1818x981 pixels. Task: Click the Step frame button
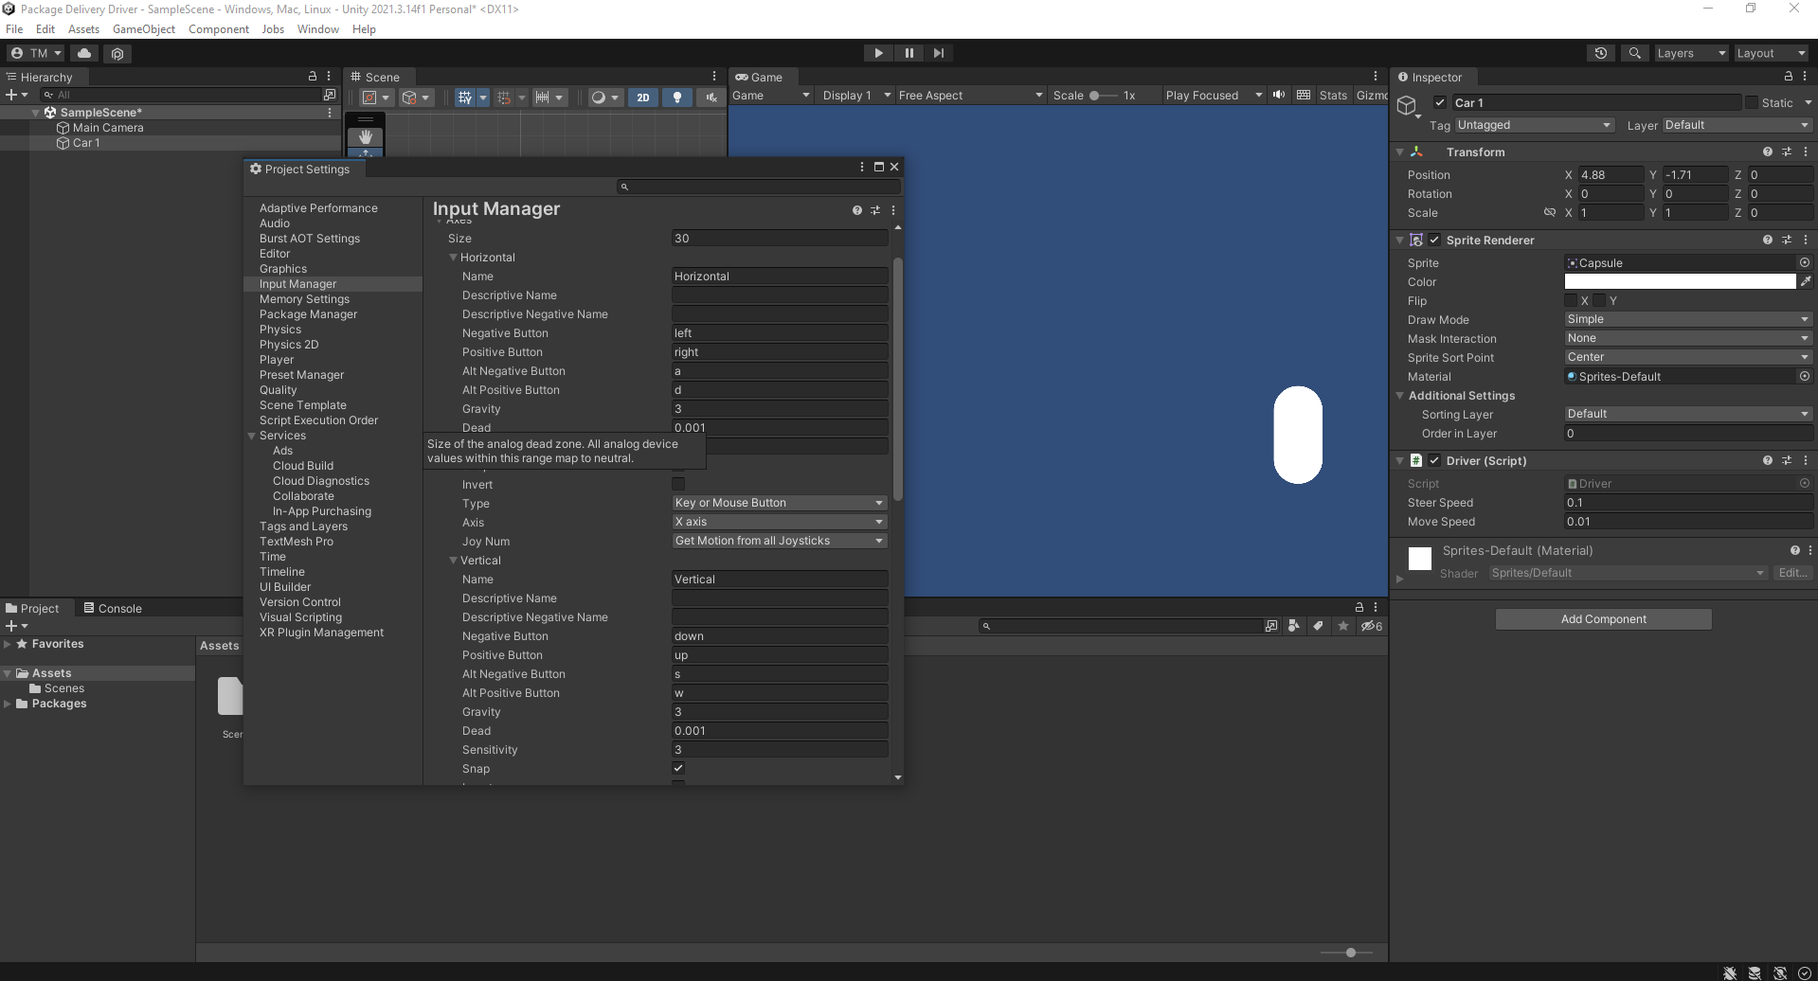pyautogui.click(x=938, y=53)
